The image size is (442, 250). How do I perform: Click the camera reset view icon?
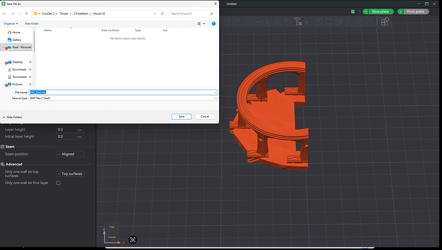(133, 240)
